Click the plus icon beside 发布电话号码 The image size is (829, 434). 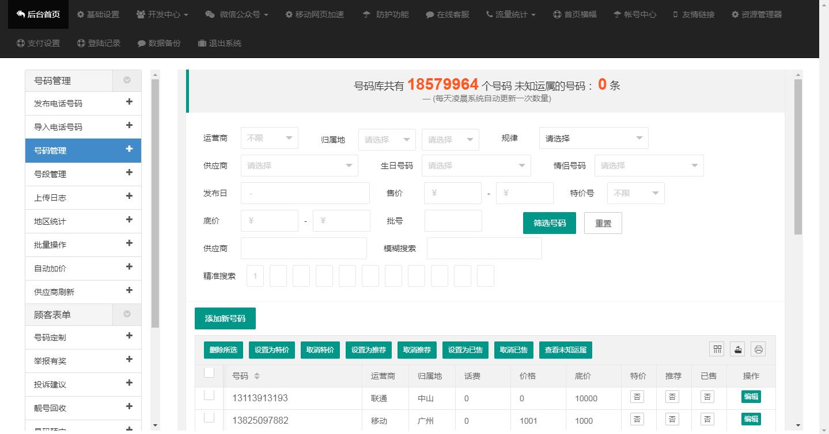129,102
